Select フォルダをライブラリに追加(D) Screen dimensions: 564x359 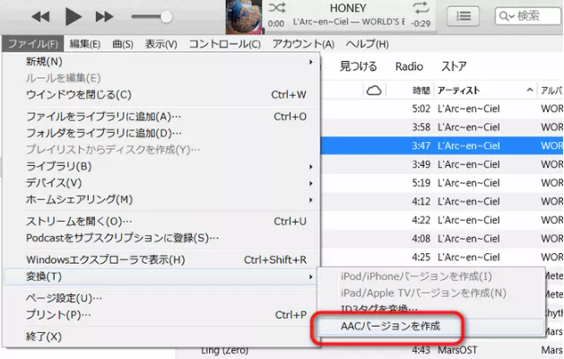click(x=161, y=133)
